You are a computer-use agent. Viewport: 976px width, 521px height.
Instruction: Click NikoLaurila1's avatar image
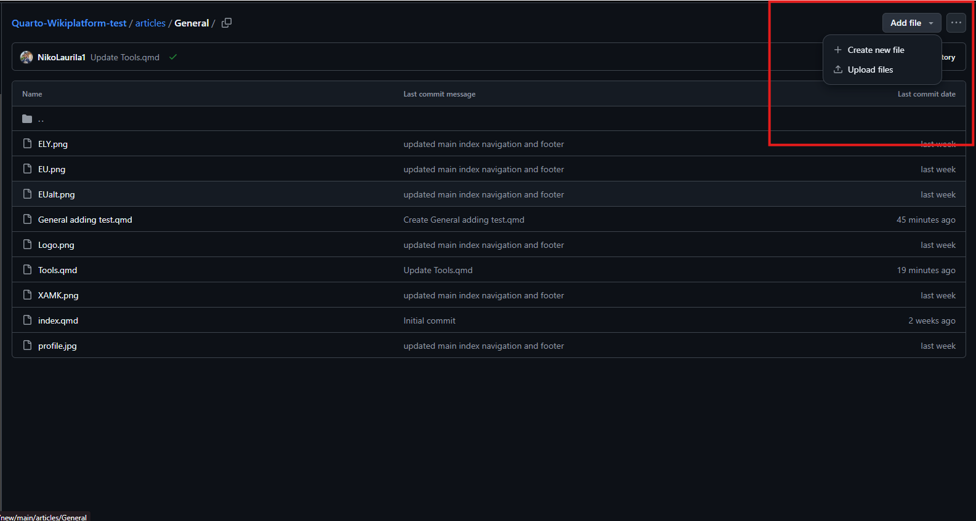coord(26,57)
